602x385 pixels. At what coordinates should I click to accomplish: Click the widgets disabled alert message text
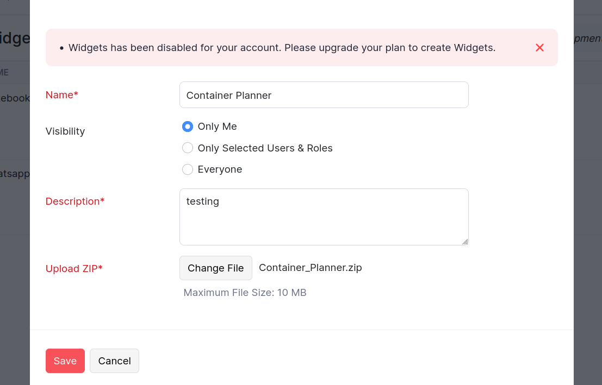tap(282, 48)
